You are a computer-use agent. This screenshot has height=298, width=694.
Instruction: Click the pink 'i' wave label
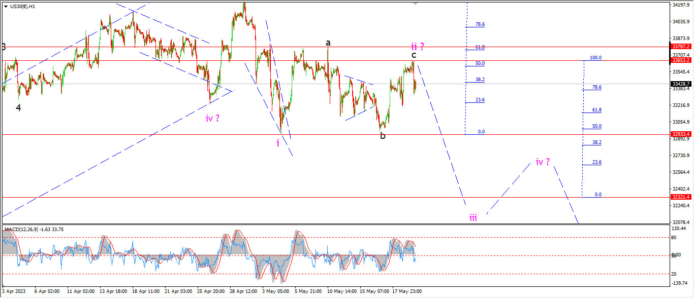pyautogui.click(x=278, y=143)
